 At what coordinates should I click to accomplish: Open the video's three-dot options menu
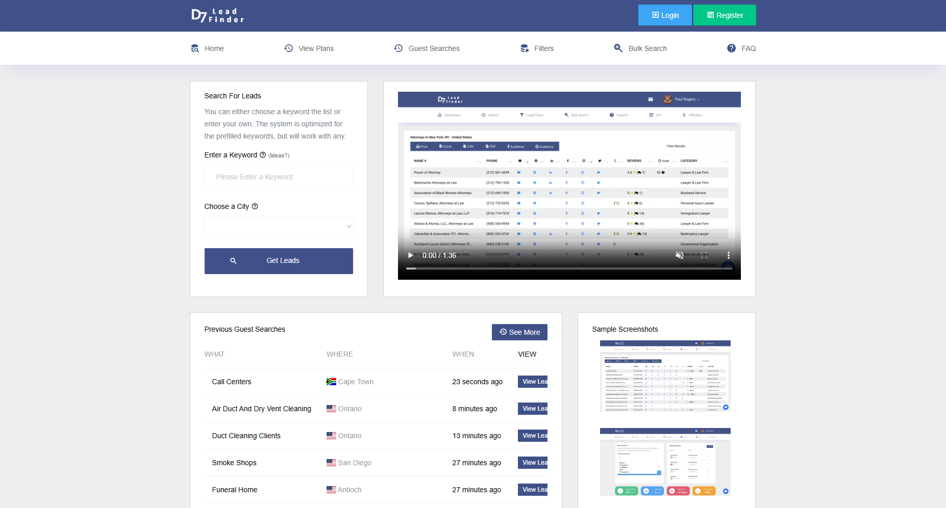[x=728, y=255]
